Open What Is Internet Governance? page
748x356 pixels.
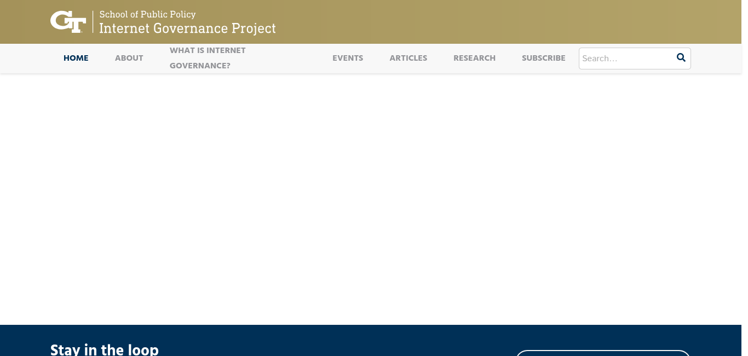pyautogui.click(x=208, y=58)
